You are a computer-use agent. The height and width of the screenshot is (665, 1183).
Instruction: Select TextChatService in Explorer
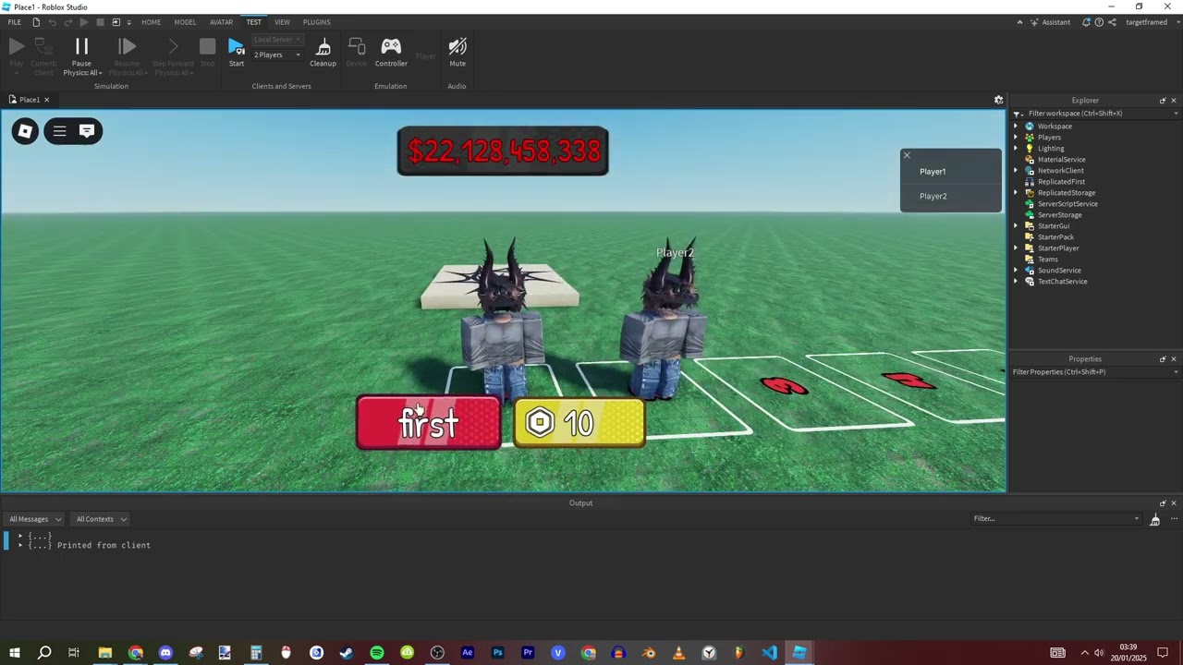click(x=1062, y=282)
